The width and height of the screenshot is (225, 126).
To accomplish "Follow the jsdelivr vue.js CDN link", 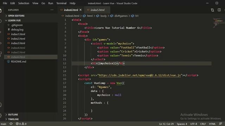I will click(x=140, y=75).
